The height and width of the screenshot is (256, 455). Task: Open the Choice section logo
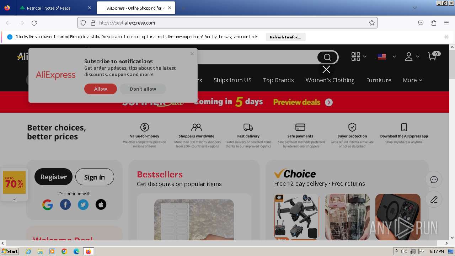(295, 174)
